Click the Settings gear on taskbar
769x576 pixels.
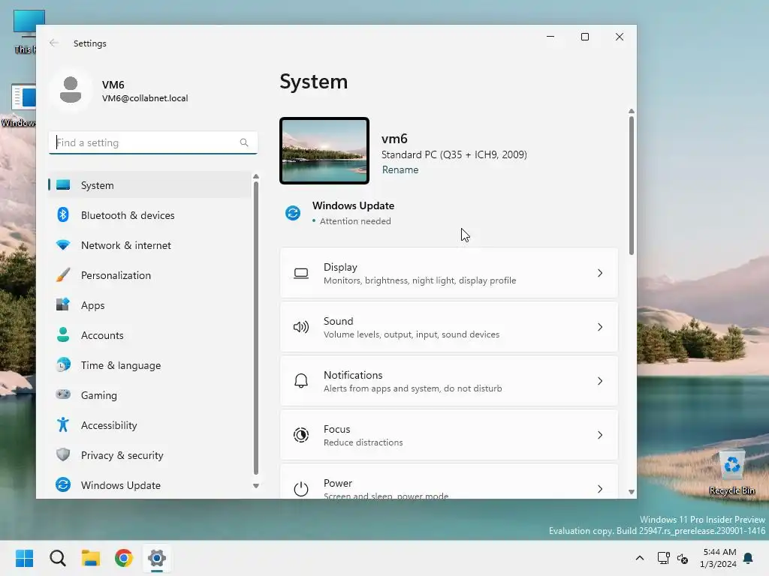coord(157,558)
